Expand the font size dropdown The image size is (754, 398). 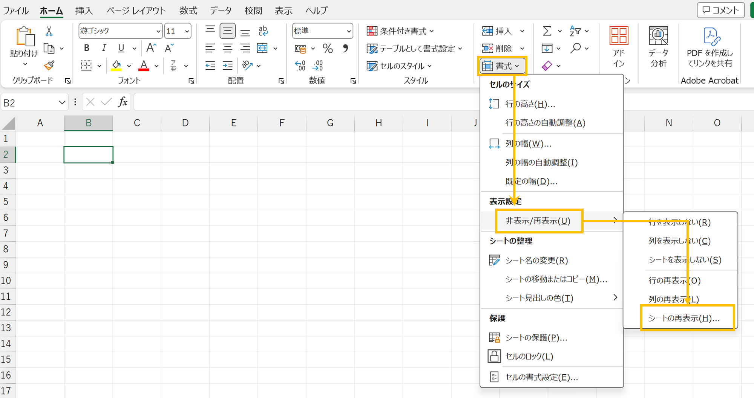187,31
